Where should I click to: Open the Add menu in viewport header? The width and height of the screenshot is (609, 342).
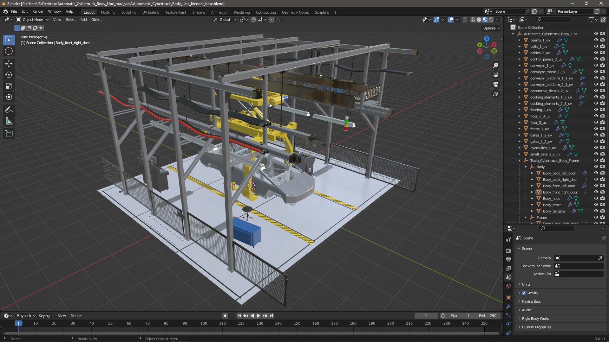[x=83, y=20]
